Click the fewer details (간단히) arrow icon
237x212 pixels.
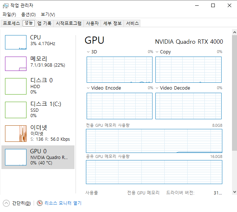point(6,203)
